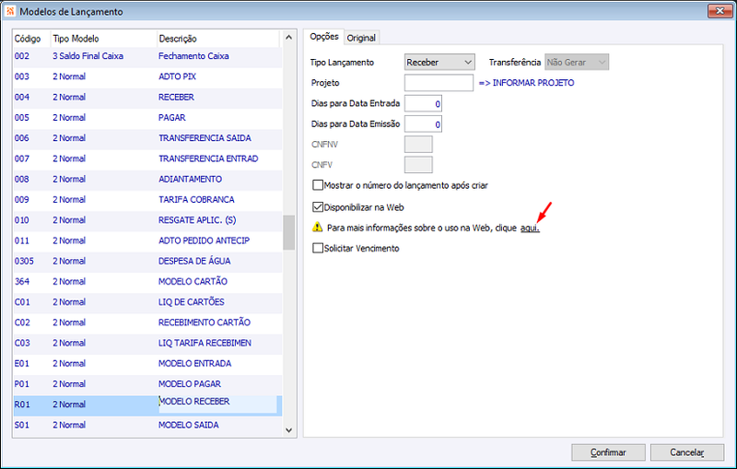The height and width of the screenshot is (469, 737).
Task: Enable Mostrar o número do lançamento checkbox
Action: pos(318,185)
